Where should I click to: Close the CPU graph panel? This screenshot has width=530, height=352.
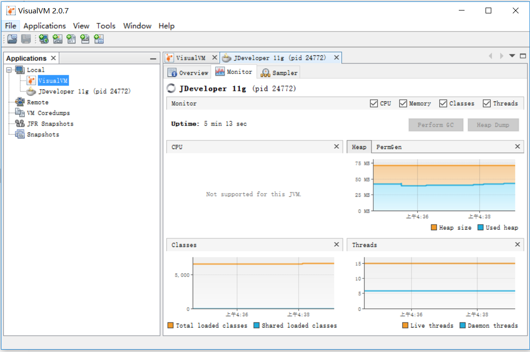coord(336,146)
